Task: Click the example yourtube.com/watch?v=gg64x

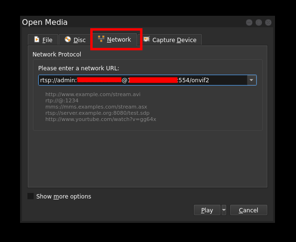Action: click(101, 119)
